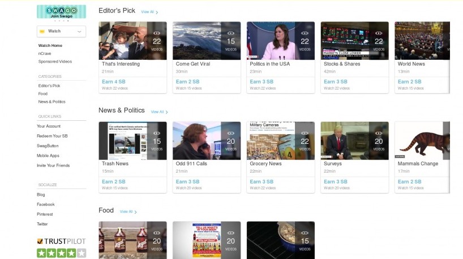
Task: Open World News playlist thumbnail
Action: (422, 41)
